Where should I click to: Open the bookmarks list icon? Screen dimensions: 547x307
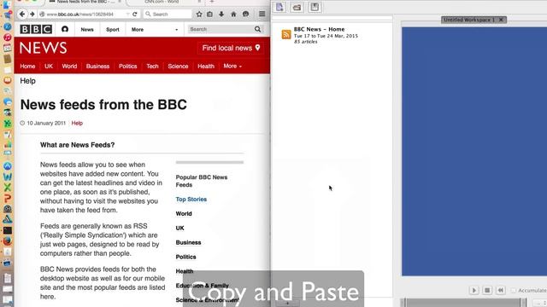pyautogui.click(x=209, y=14)
